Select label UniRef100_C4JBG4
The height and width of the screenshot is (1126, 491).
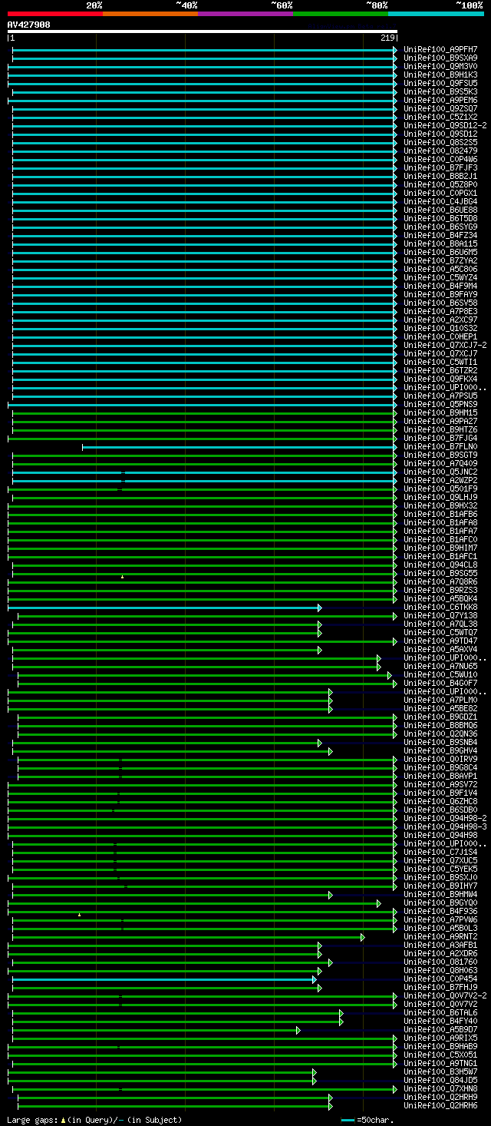click(440, 201)
